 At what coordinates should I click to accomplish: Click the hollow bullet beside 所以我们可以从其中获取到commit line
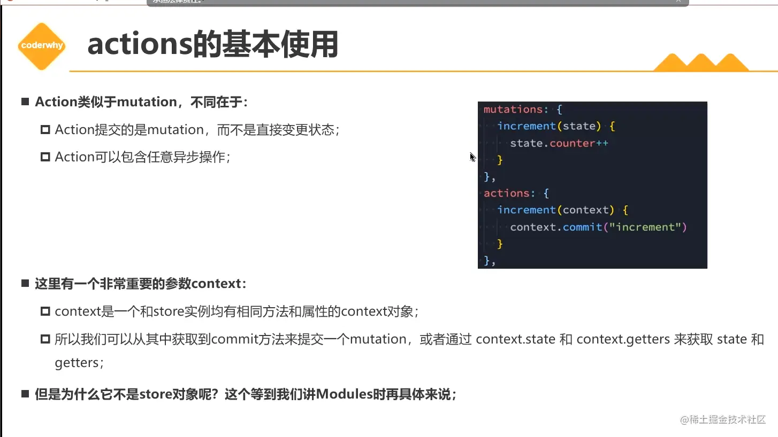click(45, 339)
